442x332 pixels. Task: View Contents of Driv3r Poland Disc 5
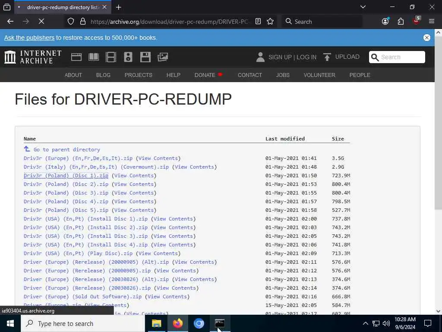[x=134, y=210]
